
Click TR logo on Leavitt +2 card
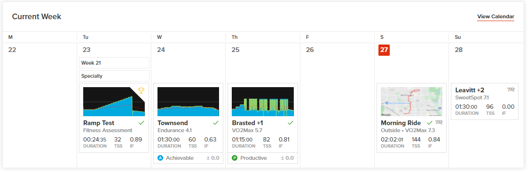511,89
